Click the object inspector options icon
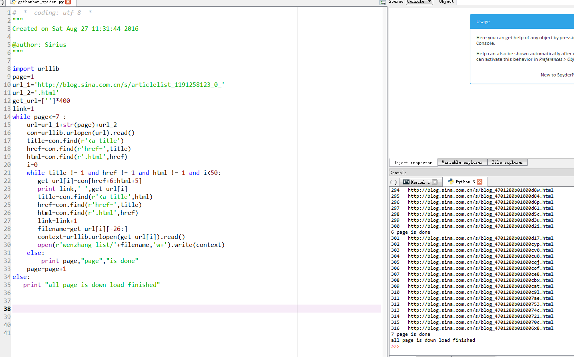This screenshot has width=574, height=357. 382,3
